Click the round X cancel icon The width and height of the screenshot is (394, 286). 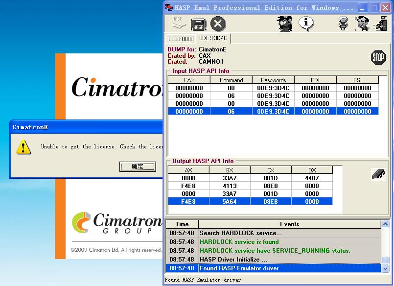[x=218, y=24]
